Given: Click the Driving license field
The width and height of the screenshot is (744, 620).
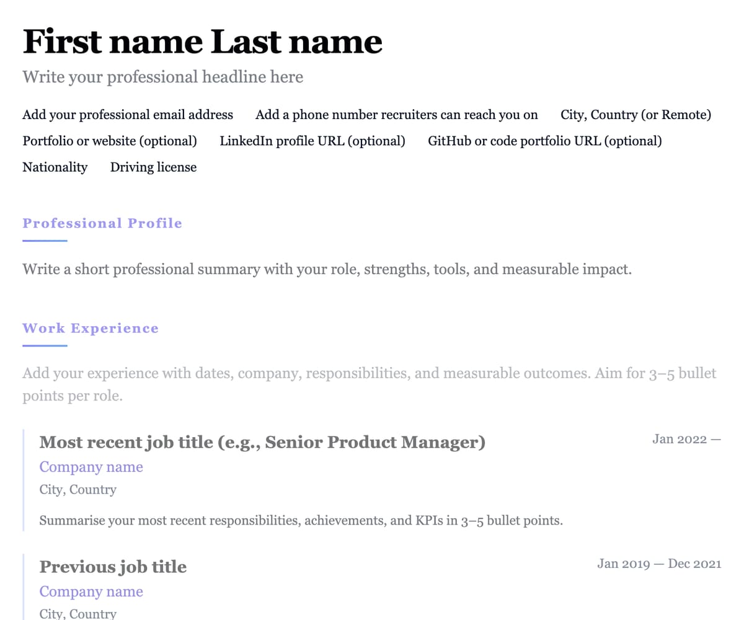Looking at the screenshot, I should 153,167.
